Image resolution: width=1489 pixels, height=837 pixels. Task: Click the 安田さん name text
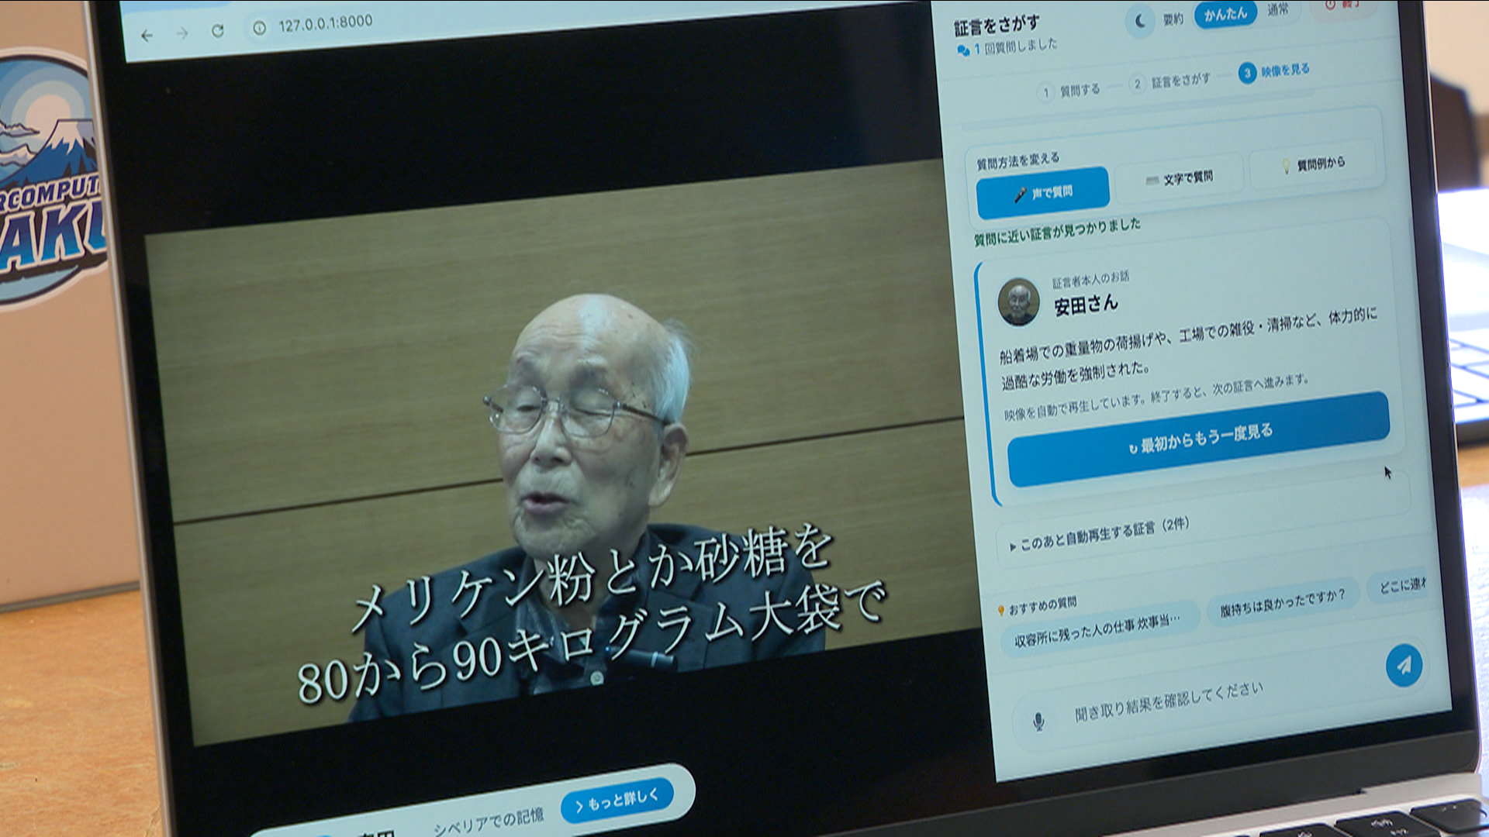tap(1086, 305)
